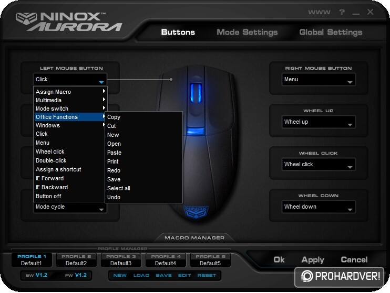This screenshot has width=390, height=293.
Task: Select Copy in Office Functions submenu
Action: coord(144,117)
